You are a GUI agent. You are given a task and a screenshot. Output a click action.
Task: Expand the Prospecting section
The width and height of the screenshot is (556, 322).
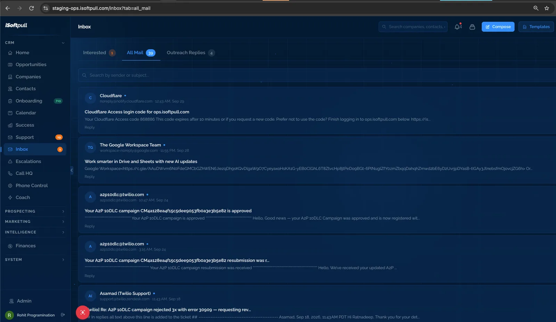(x=35, y=211)
